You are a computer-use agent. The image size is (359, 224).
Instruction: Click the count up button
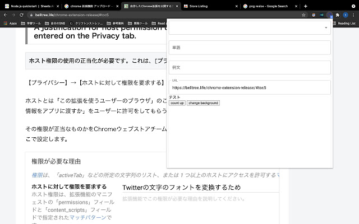[x=177, y=103]
